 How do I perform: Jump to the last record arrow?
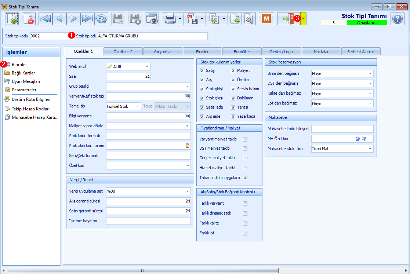(x=87, y=19)
